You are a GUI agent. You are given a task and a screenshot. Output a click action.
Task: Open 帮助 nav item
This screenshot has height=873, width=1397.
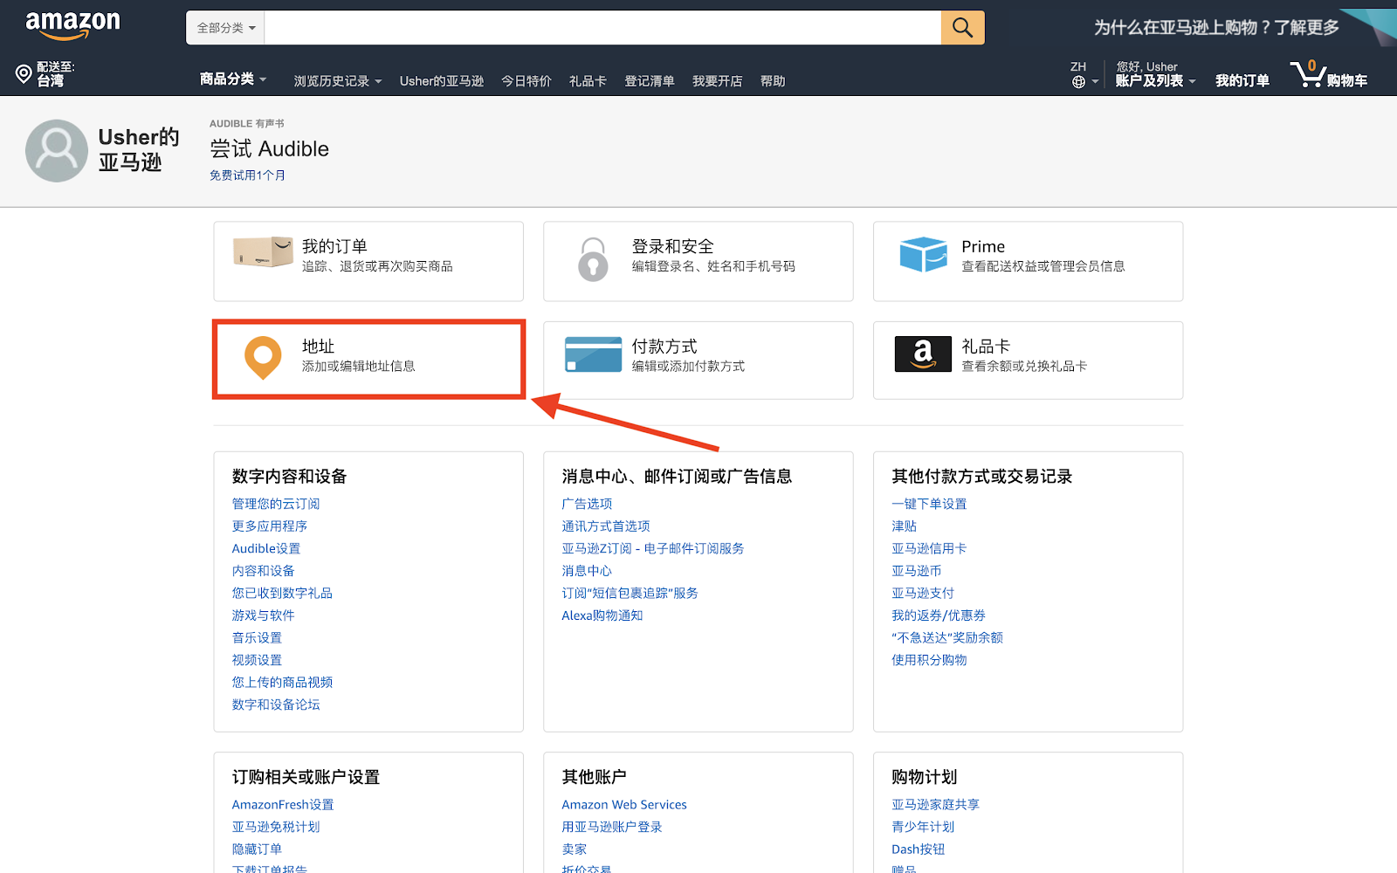773,81
